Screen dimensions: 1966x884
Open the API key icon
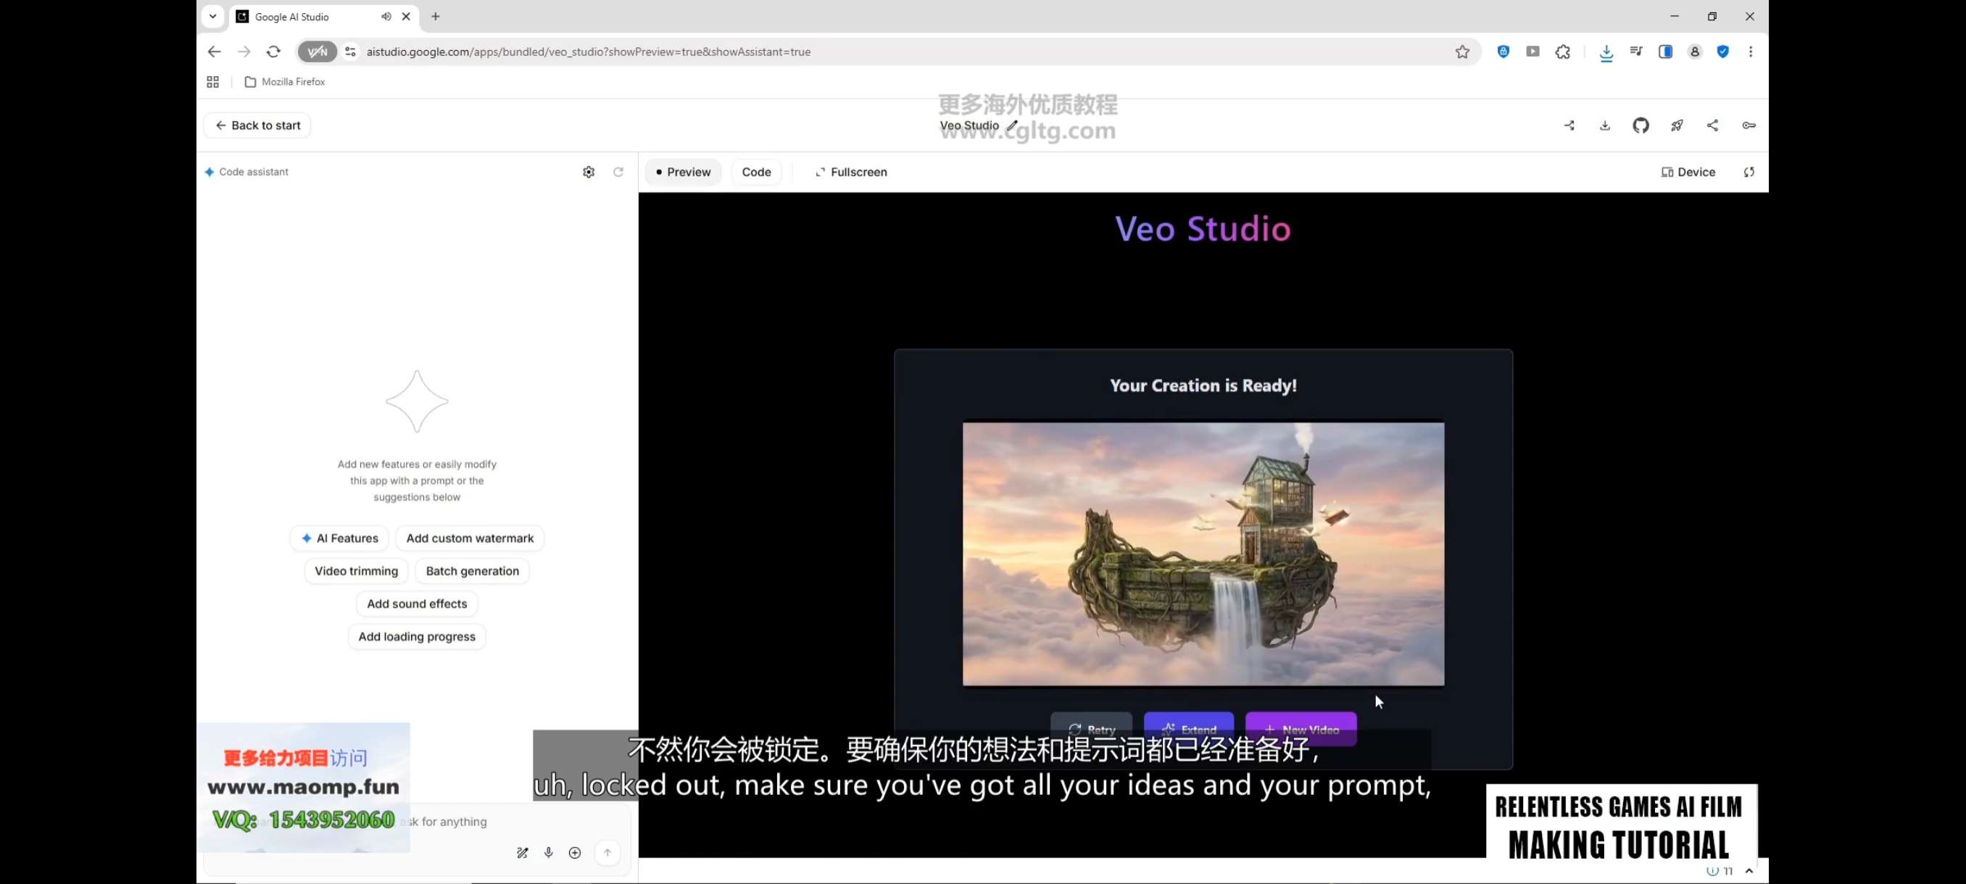1749,126
